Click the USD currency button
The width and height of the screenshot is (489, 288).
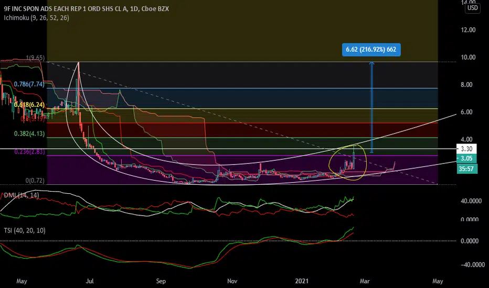472,8
